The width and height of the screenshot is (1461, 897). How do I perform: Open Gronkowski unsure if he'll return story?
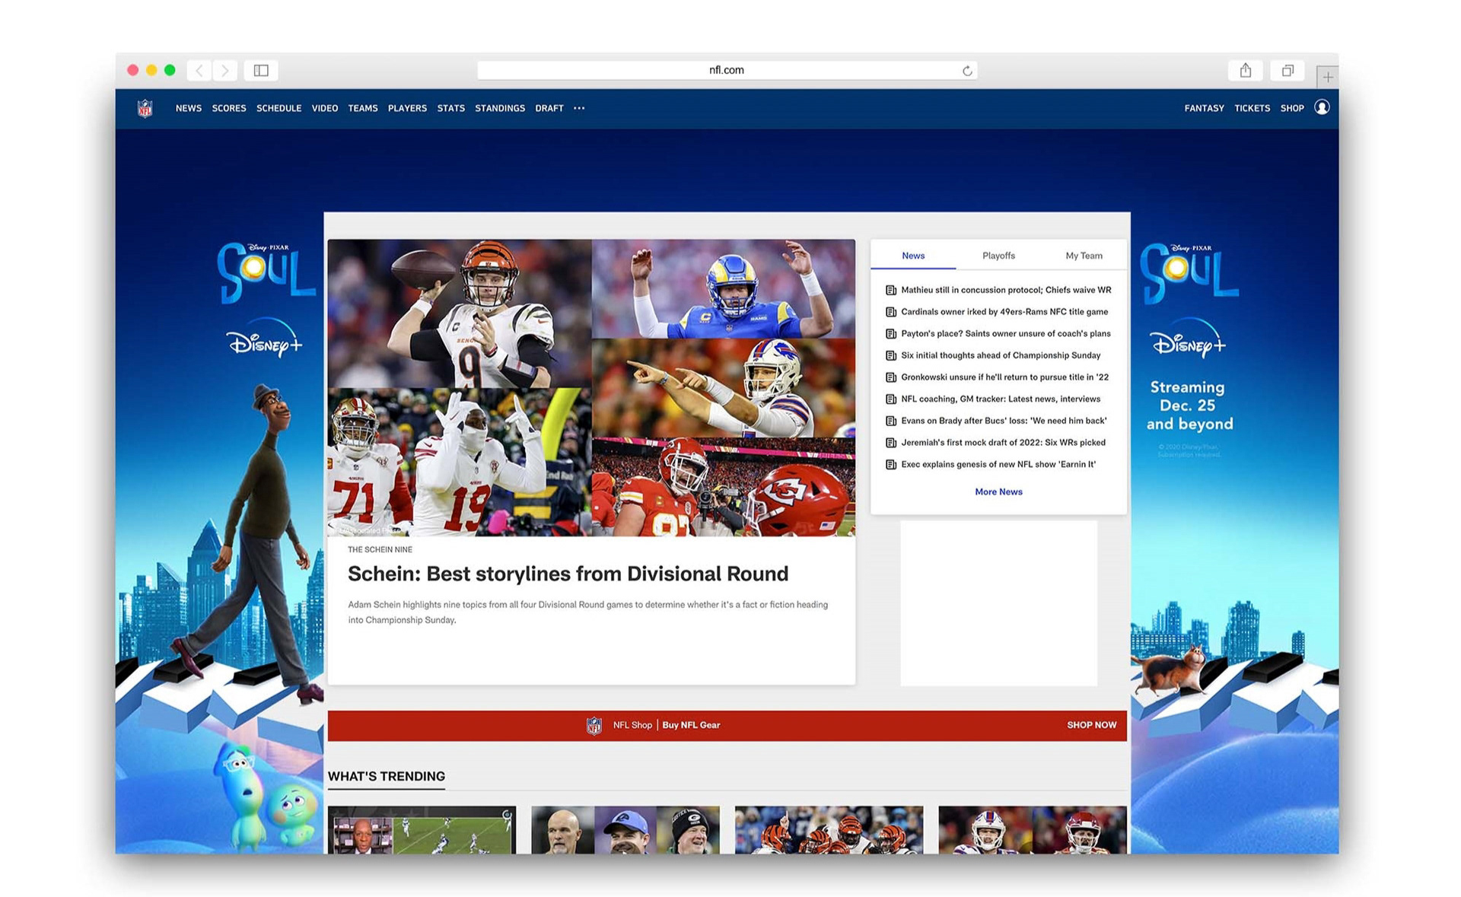coord(1004,377)
